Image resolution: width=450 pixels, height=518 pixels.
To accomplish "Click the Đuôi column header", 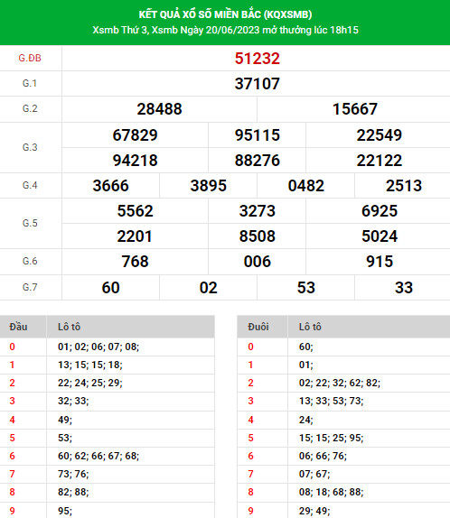I will [x=258, y=327].
